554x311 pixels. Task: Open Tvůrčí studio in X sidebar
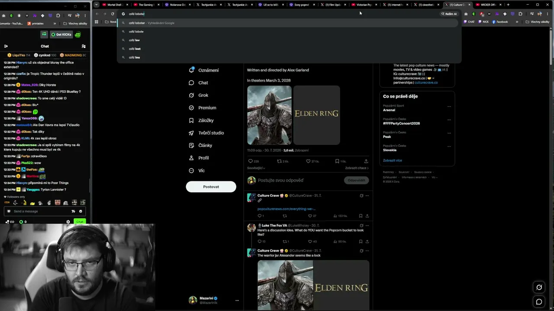pos(206,133)
